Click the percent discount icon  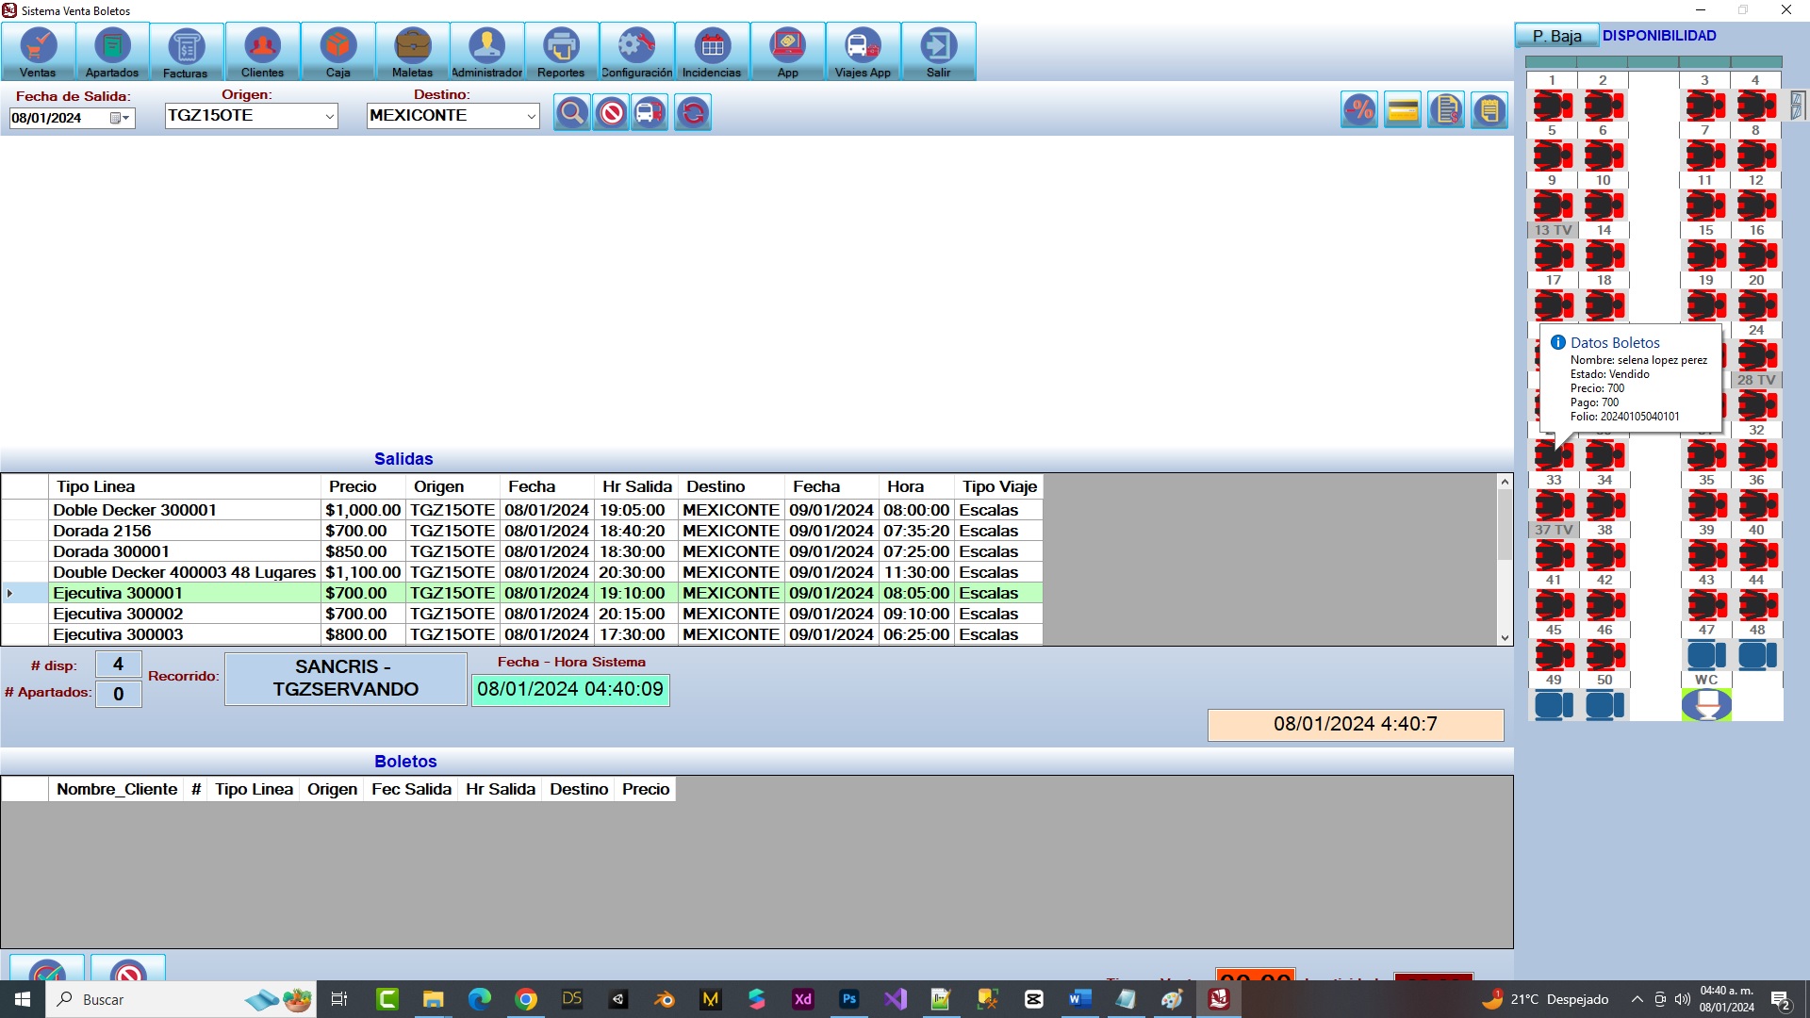click(x=1359, y=110)
